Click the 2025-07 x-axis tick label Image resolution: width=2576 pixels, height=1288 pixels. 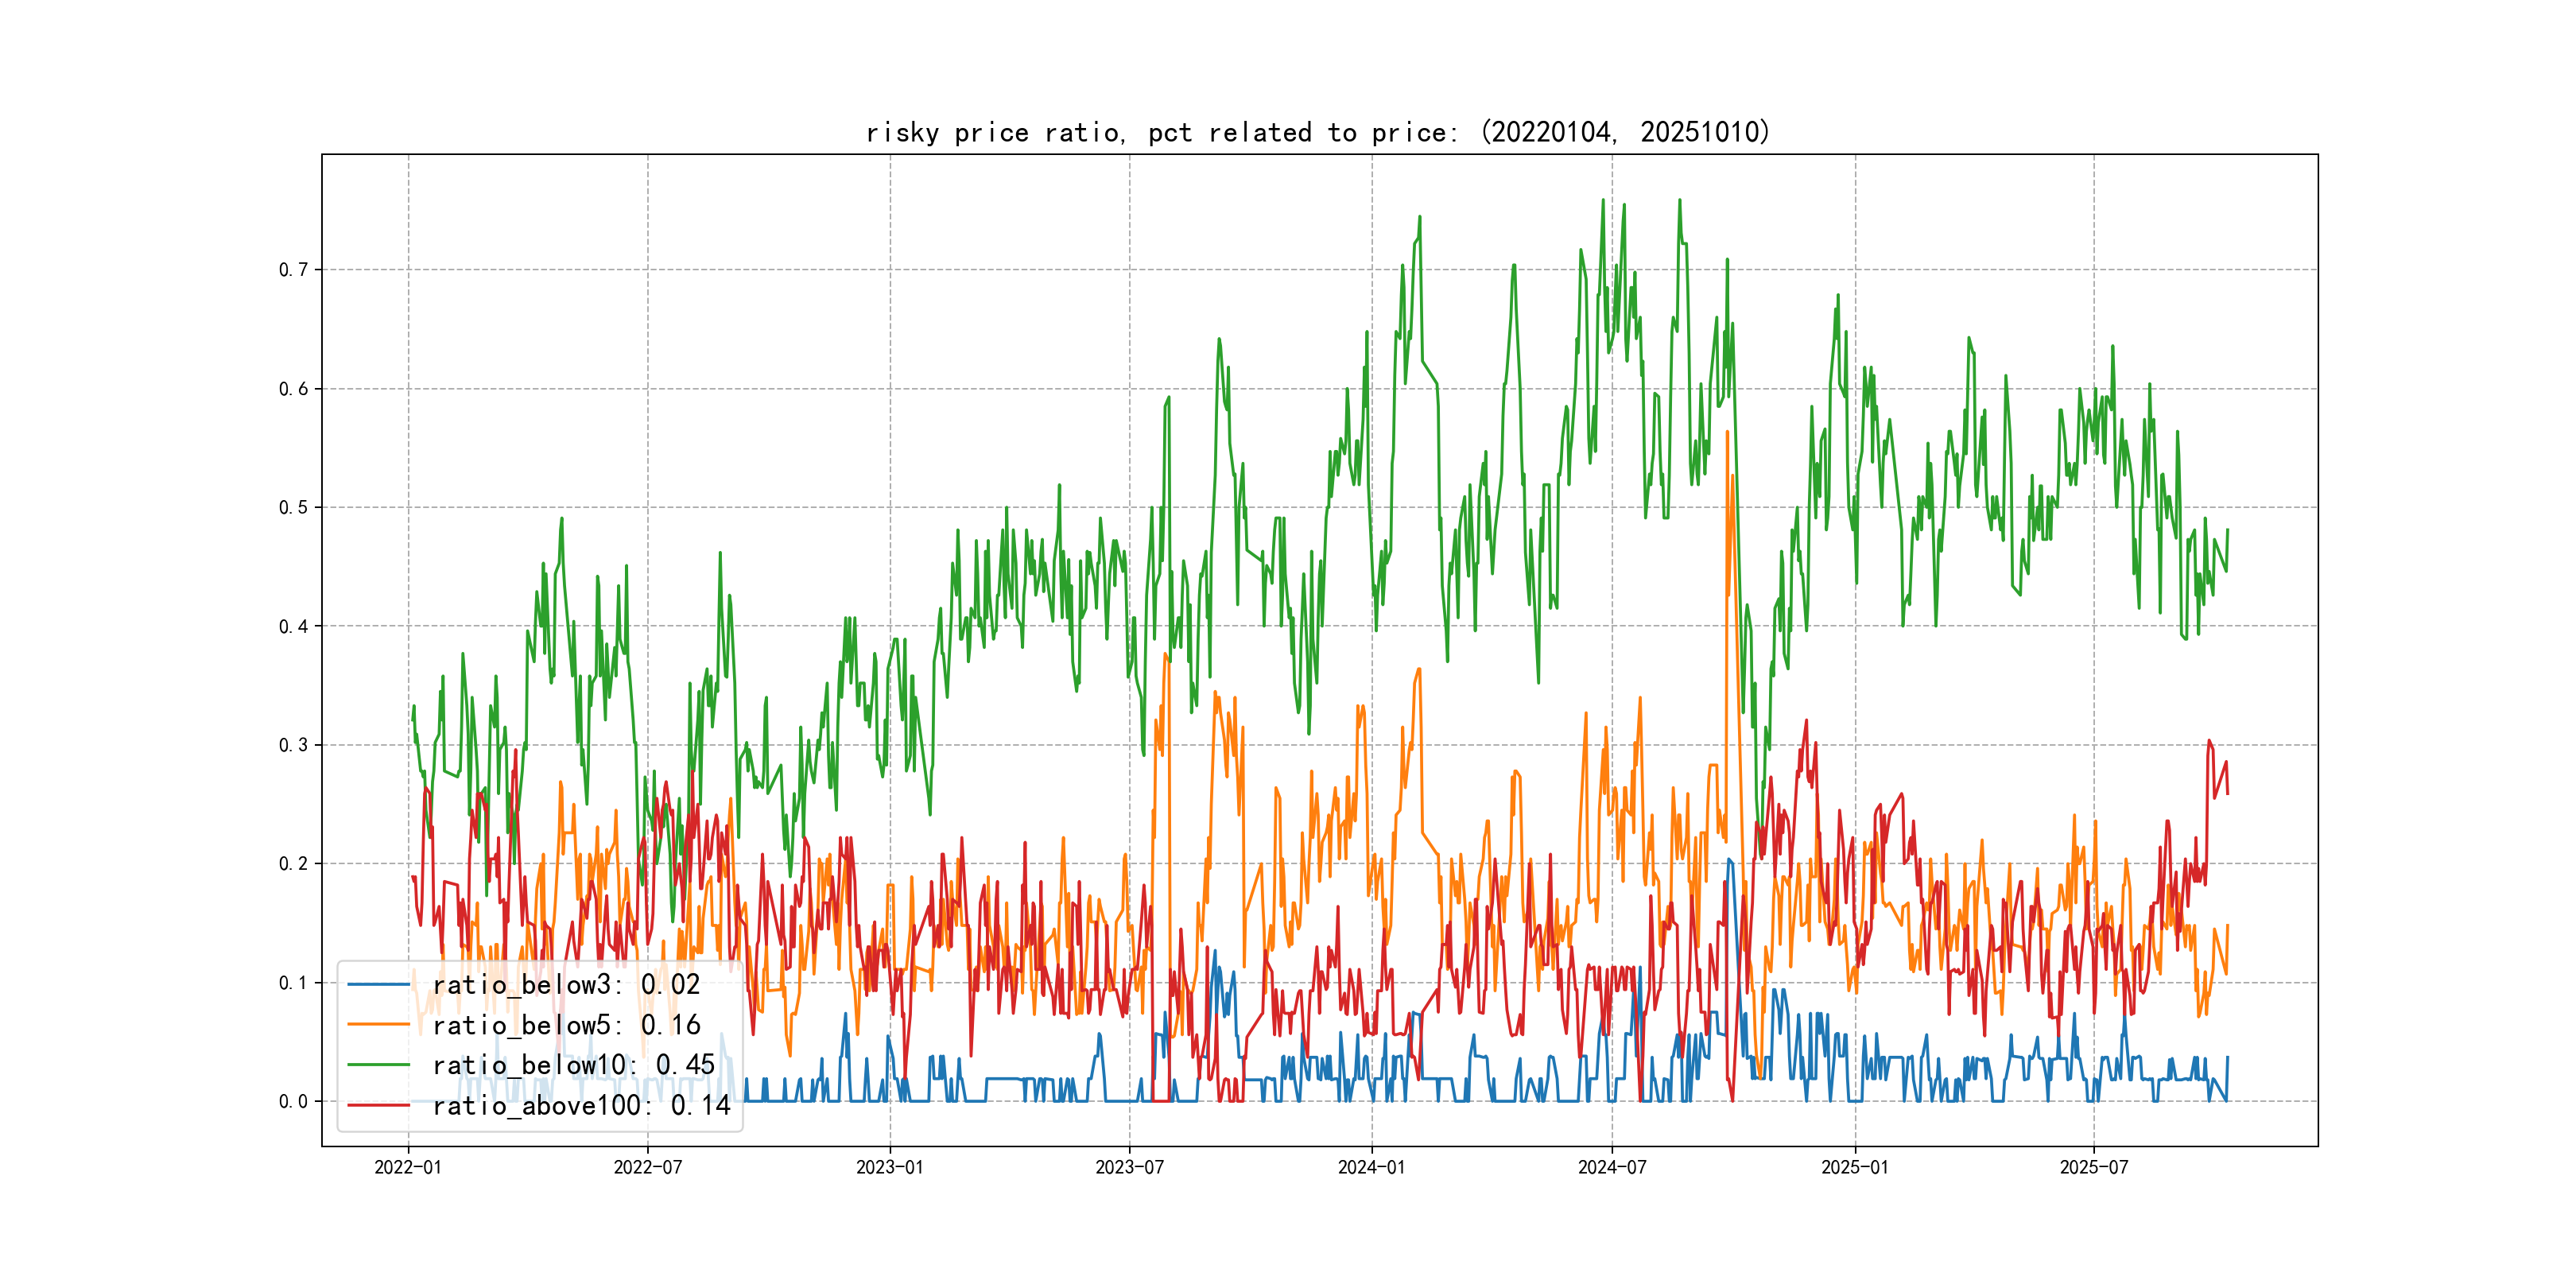tap(2094, 1167)
